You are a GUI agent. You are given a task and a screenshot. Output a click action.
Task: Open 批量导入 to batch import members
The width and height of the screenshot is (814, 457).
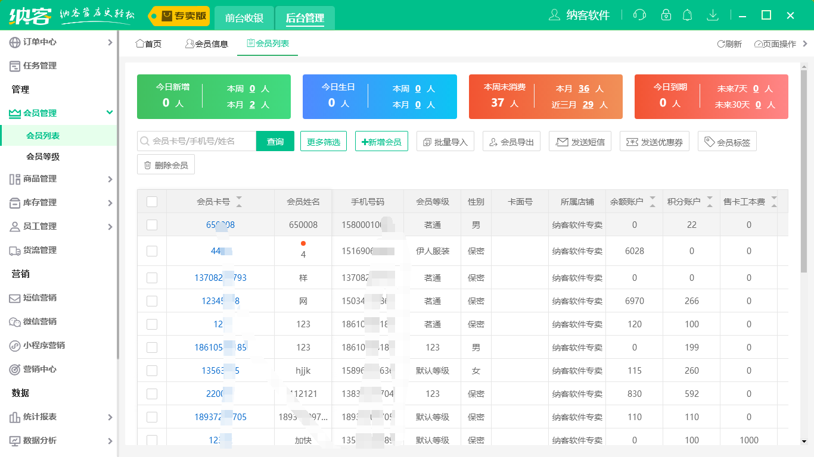click(x=445, y=141)
